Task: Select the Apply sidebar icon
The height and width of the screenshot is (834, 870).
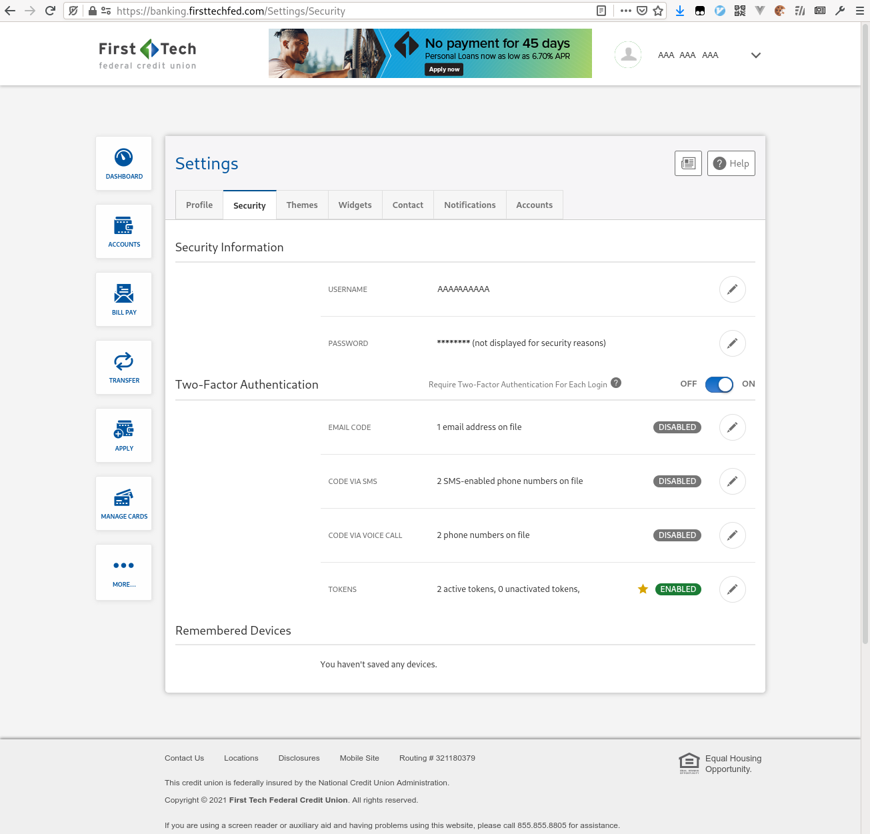Action: pos(124,435)
